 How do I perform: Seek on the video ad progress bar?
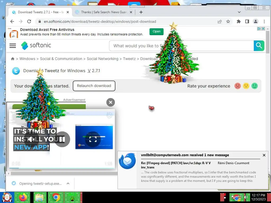tap(62, 168)
